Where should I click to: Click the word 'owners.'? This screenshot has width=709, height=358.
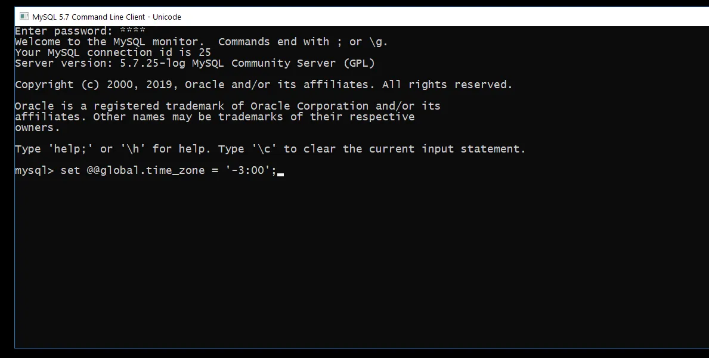[38, 127]
